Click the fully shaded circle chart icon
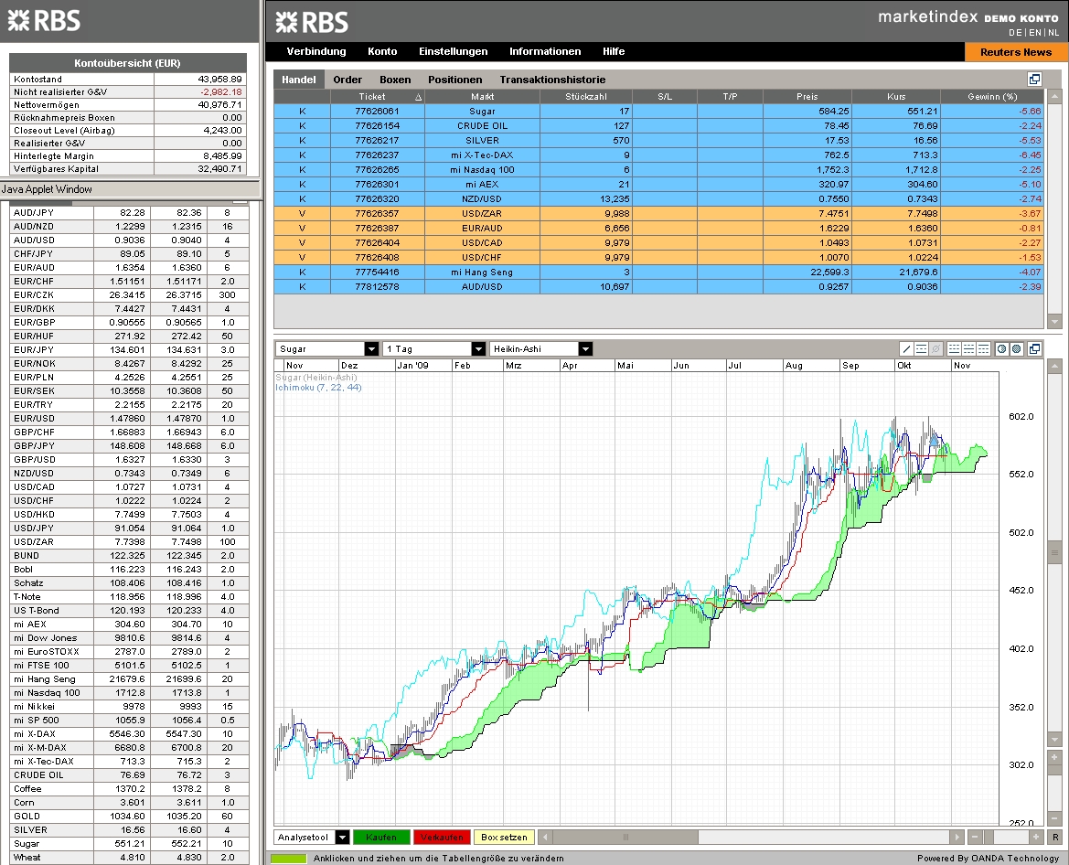Viewport: 1069px width, 865px height. (x=1016, y=348)
